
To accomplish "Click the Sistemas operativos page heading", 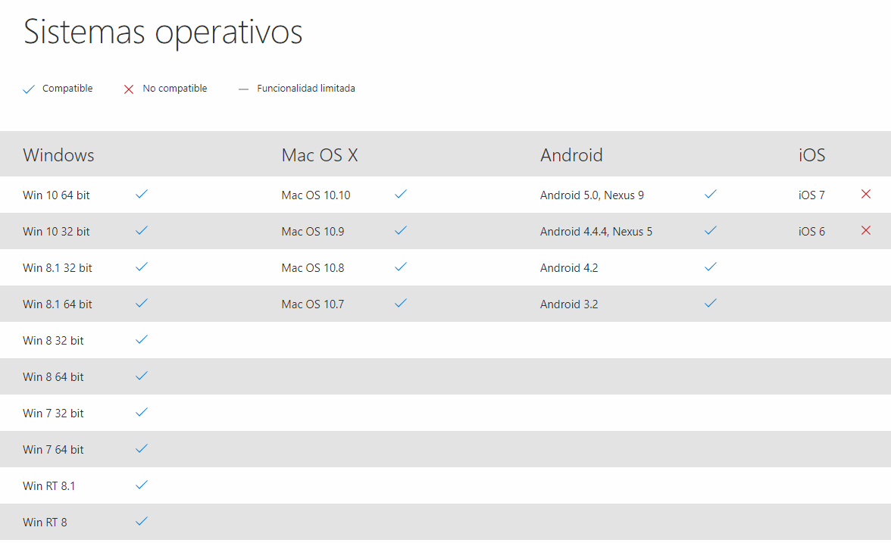I will [x=163, y=32].
